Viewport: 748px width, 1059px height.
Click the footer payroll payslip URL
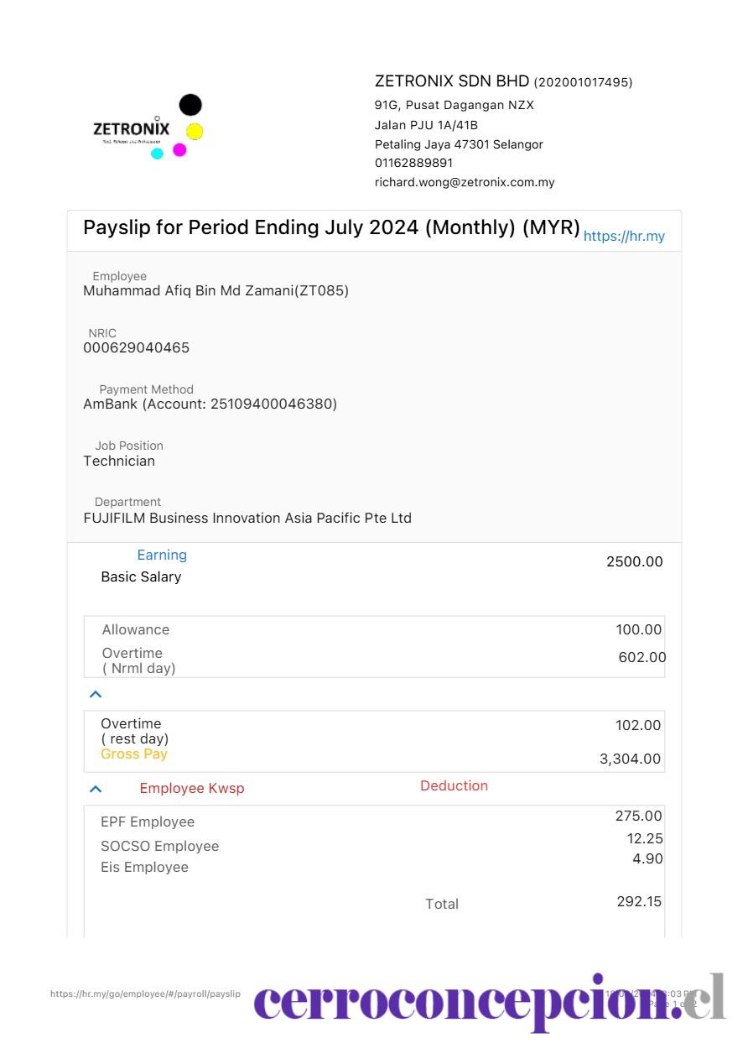point(145,994)
